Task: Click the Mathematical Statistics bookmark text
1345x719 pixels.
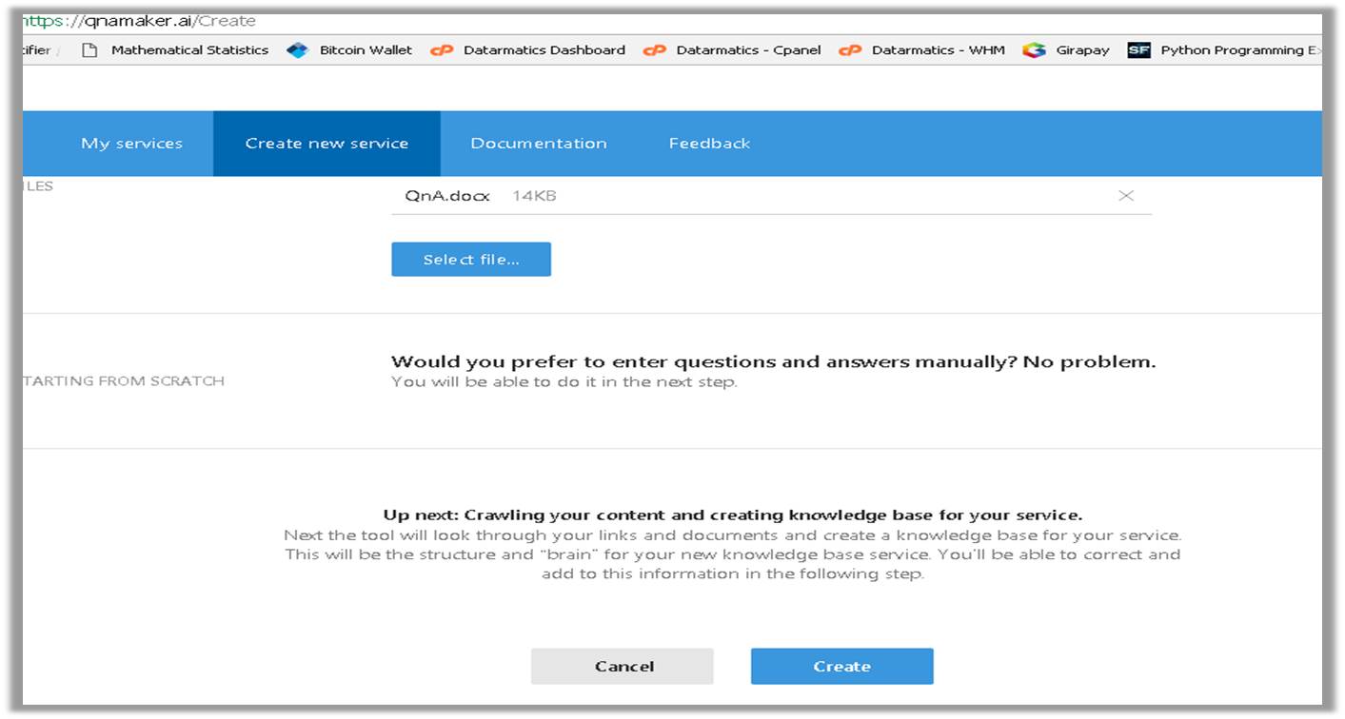Action: (x=189, y=50)
